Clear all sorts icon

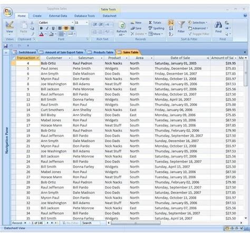click(171, 34)
